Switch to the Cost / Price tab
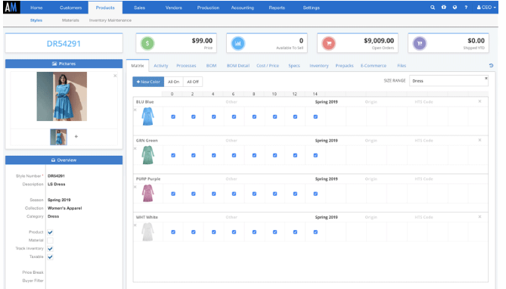The image size is (506, 289). coord(268,66)
